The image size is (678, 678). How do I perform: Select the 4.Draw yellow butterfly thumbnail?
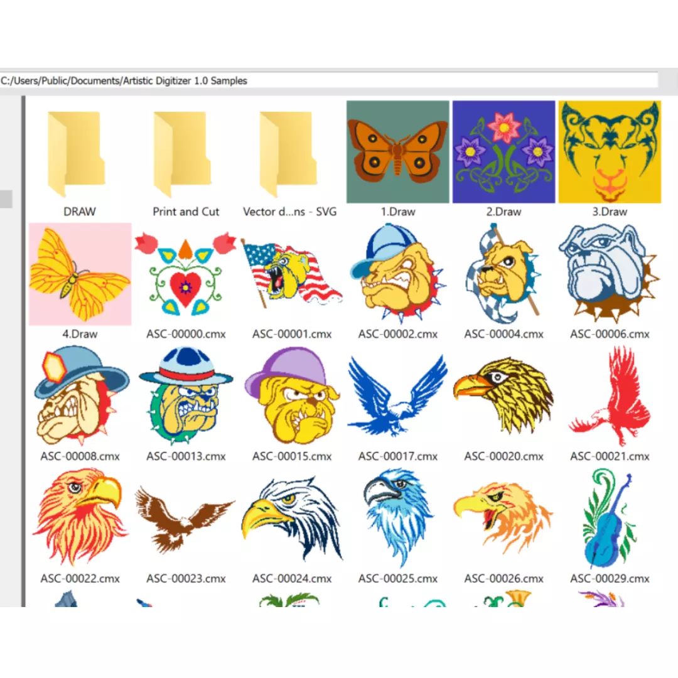80,274
